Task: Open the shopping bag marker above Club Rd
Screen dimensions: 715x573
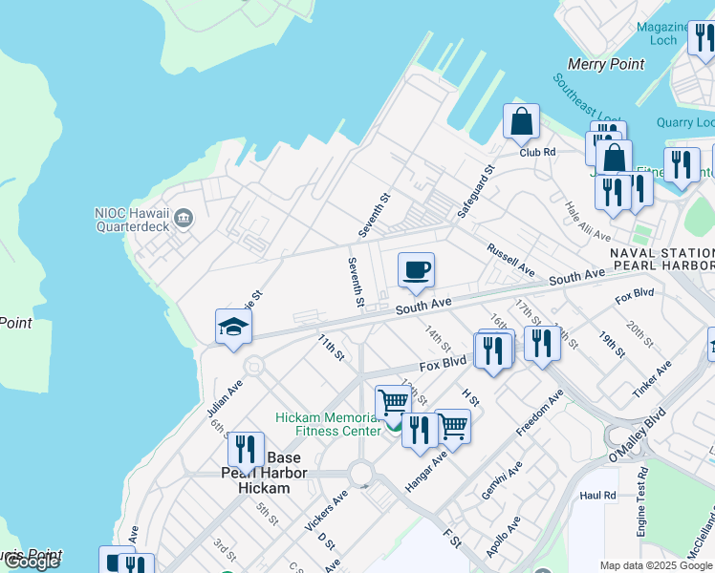Action: click(x=521, y=122)
